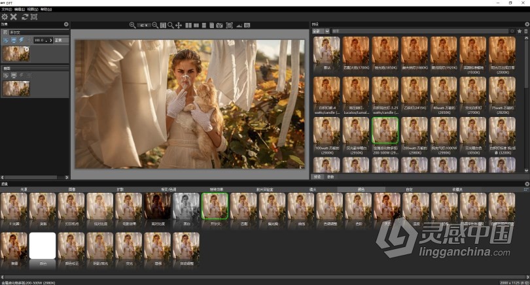Viewport: 530px width, 285px height.
Task: Click the 42% zoom percentage field
Action: [x=144, y=25]
